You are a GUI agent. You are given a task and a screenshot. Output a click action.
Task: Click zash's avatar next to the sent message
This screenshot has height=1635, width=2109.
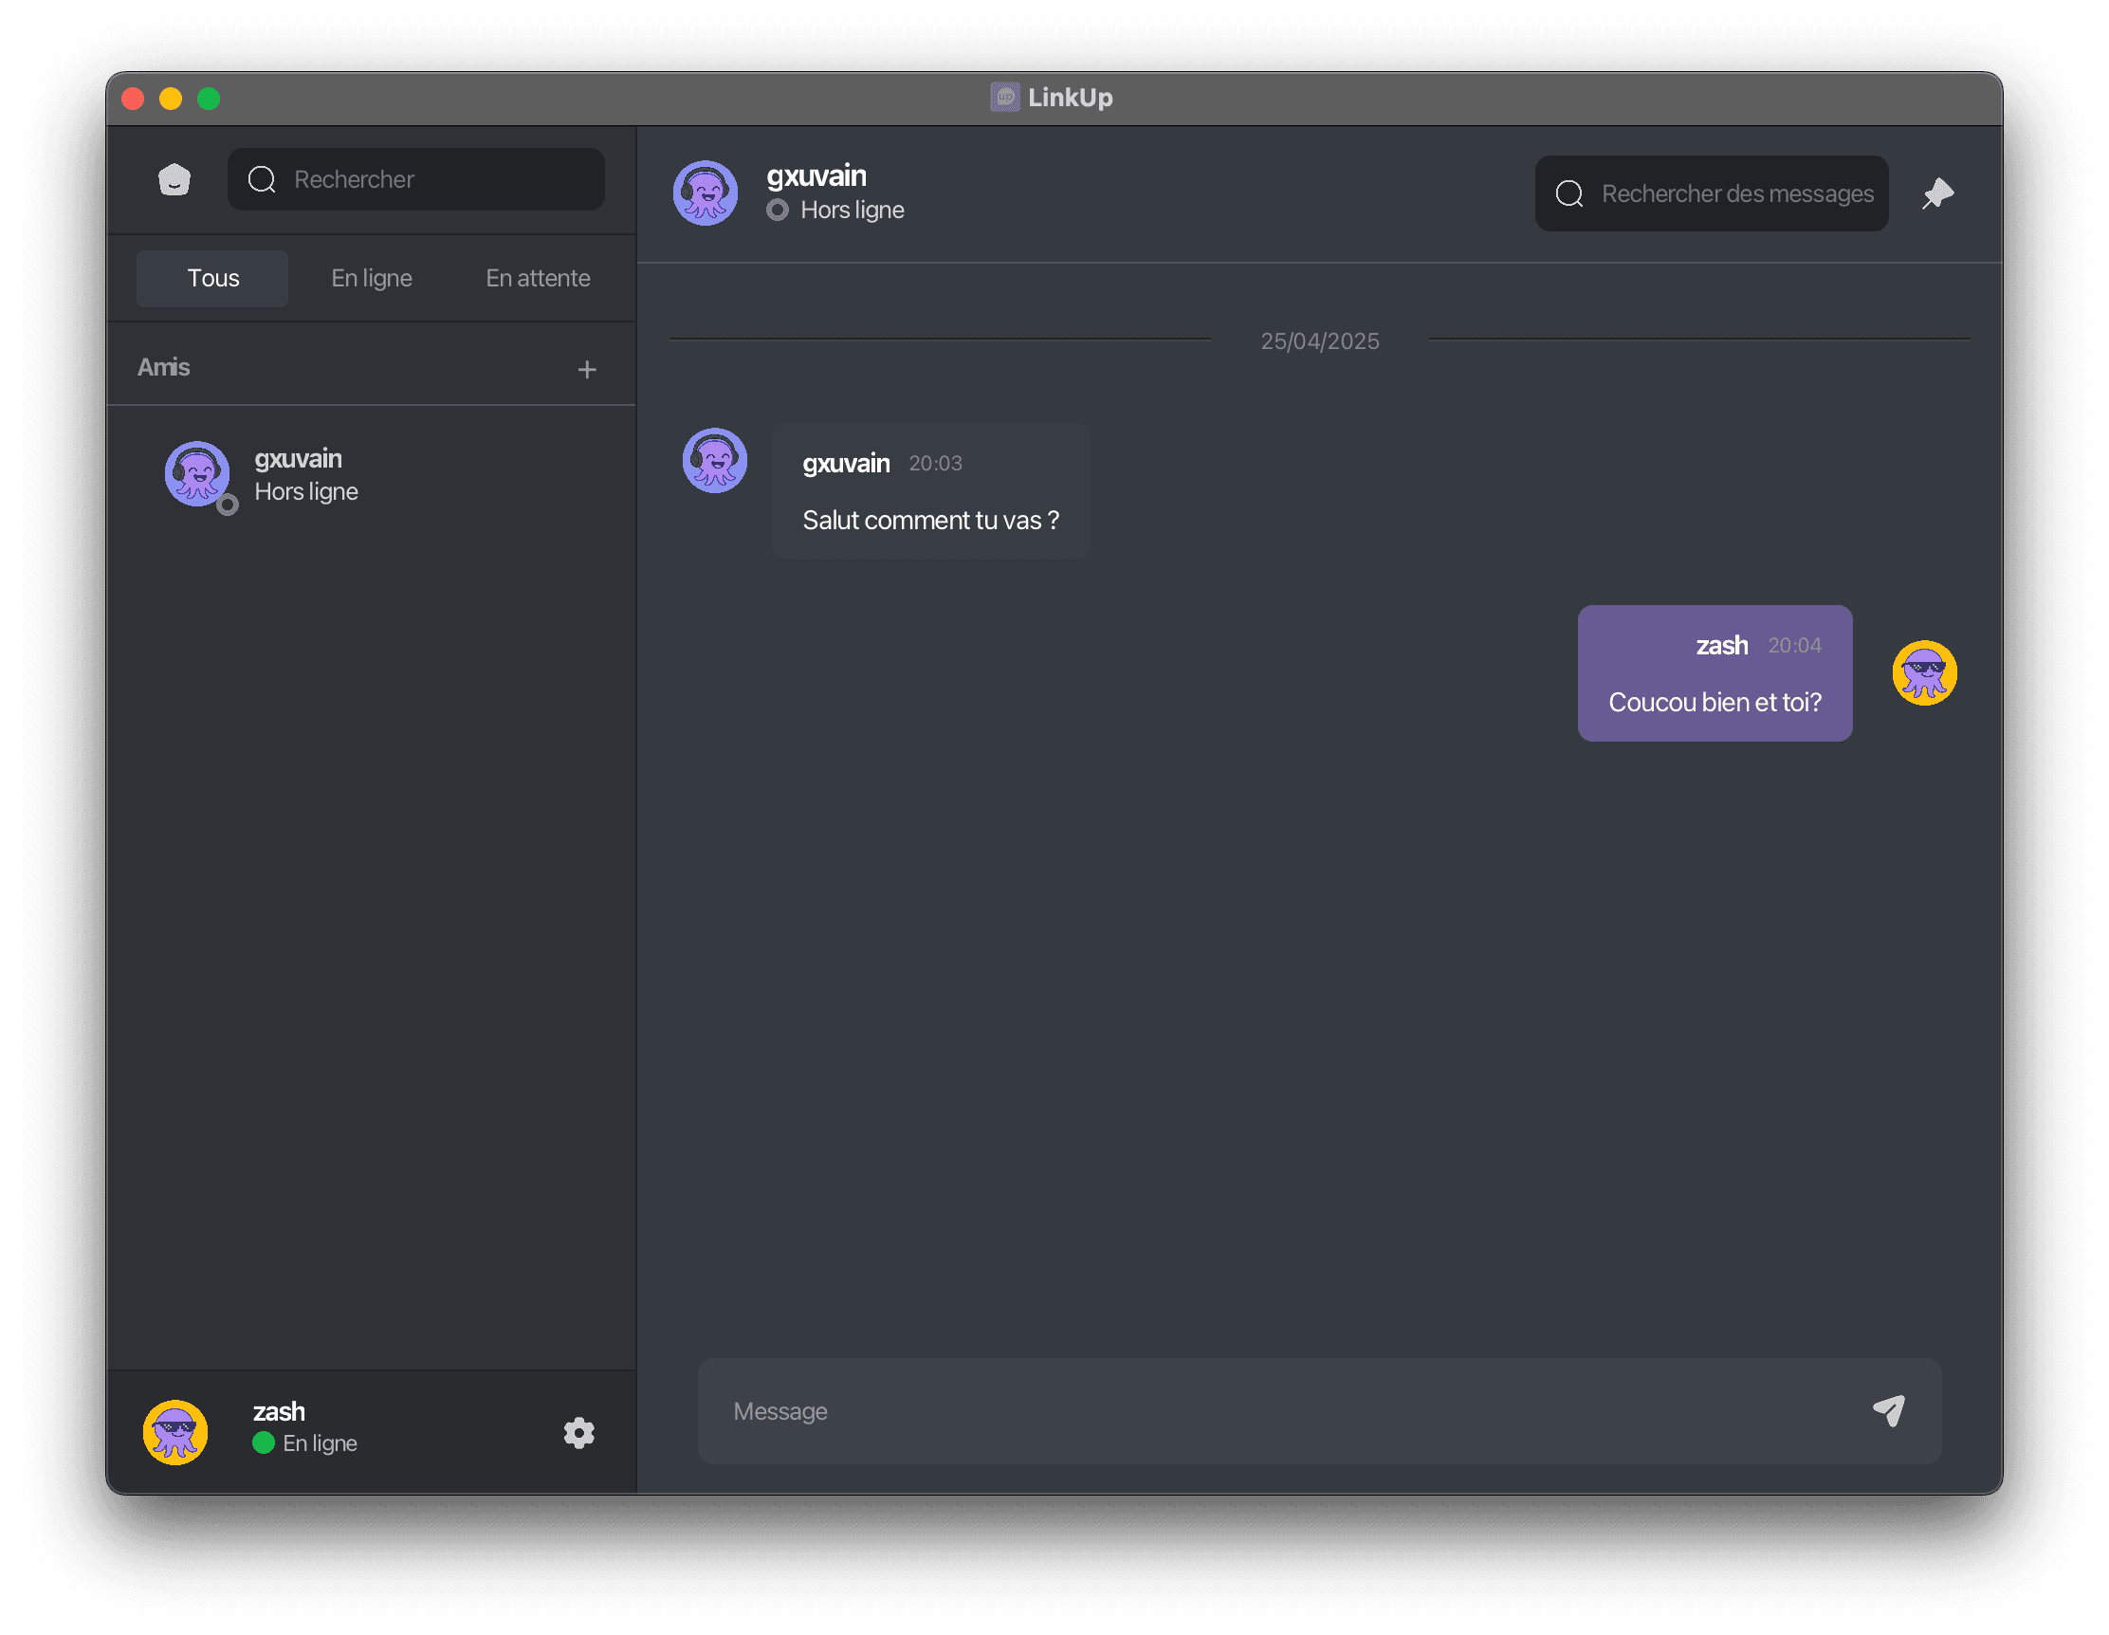(1925, 673)
